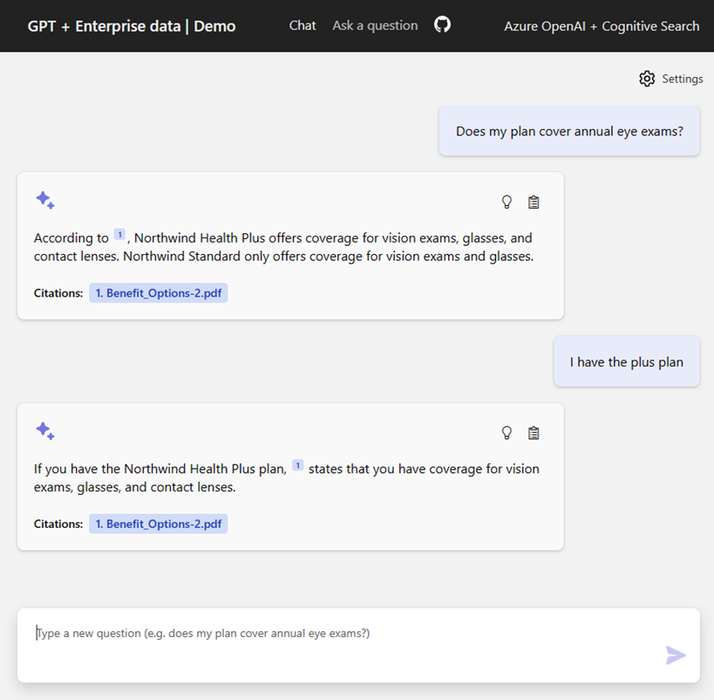This screenshot has height=700, width=714.
Task: Click the superscript citation marker in second answer
Action: (297, 464)
